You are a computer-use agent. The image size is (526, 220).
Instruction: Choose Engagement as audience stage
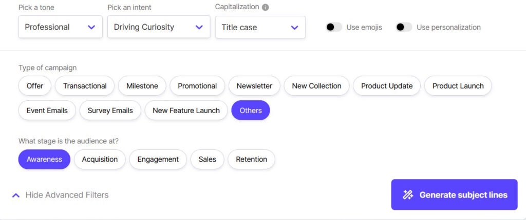[158, 159]
